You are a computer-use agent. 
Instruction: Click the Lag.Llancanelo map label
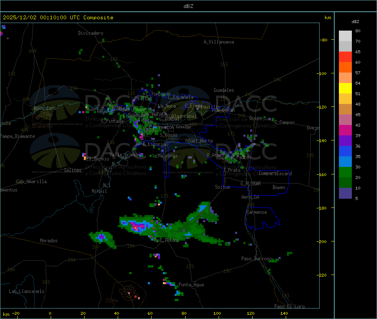[x=27, y=291]
